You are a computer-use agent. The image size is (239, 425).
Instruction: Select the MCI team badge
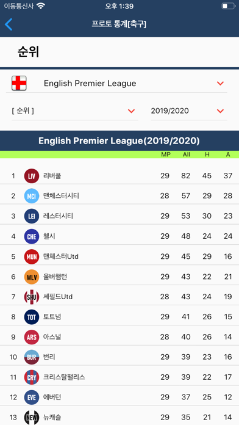pyautogui.click(x=31, y=196)
